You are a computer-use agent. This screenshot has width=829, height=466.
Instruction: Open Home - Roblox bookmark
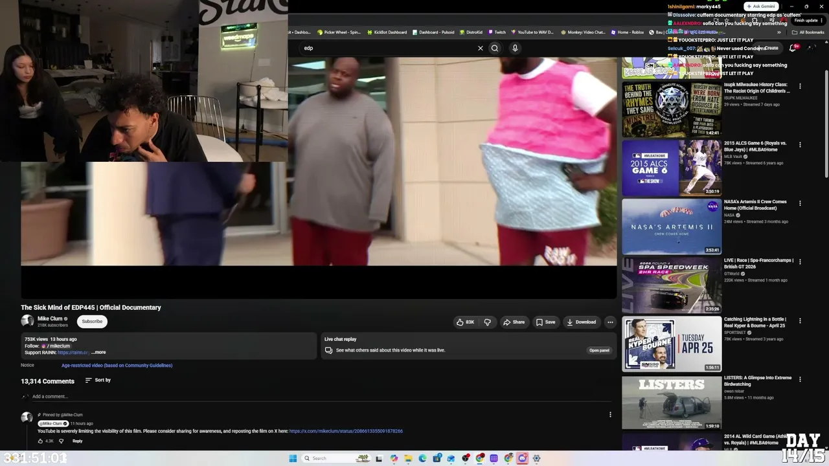[x=628, y=32]
